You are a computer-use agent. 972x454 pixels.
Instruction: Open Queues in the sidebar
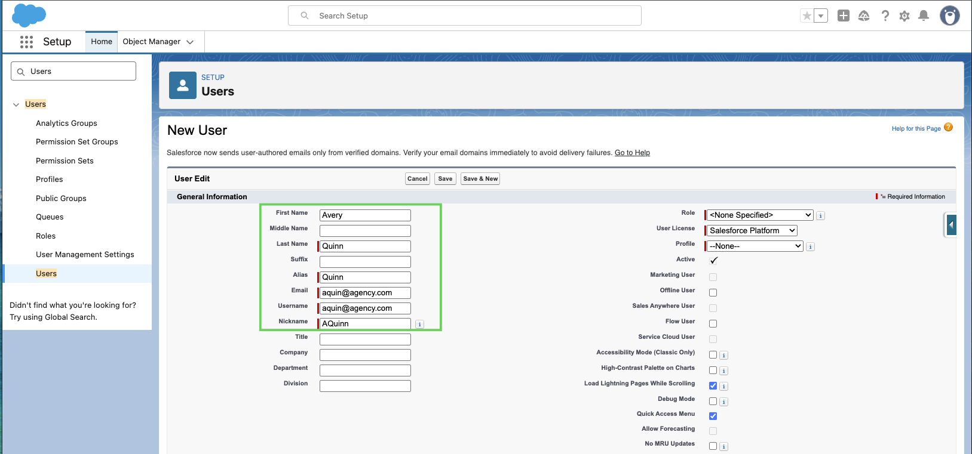[x=50, y=217]
